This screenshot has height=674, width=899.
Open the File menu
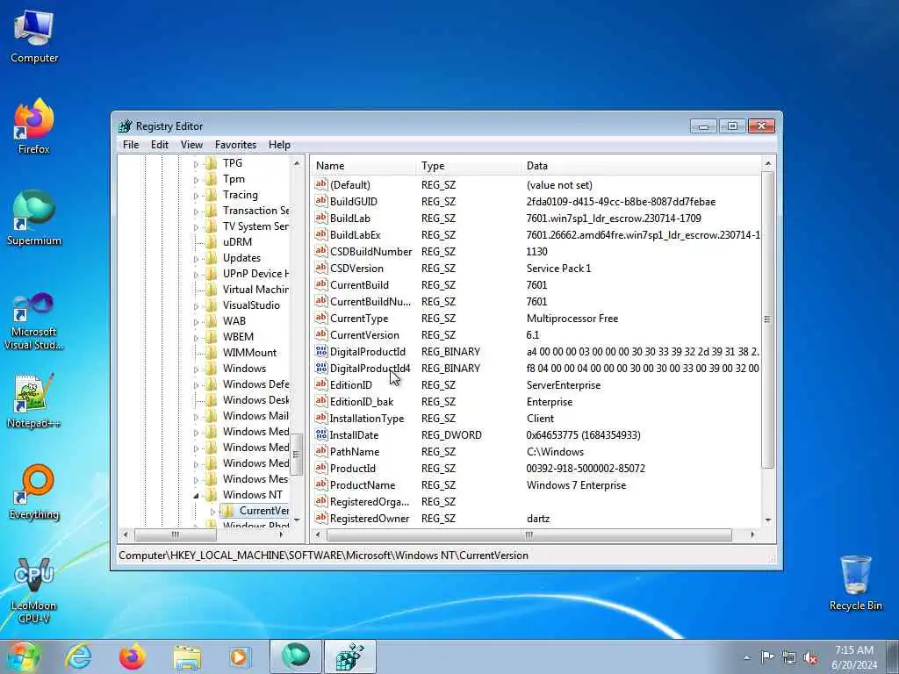pos(131,145)
